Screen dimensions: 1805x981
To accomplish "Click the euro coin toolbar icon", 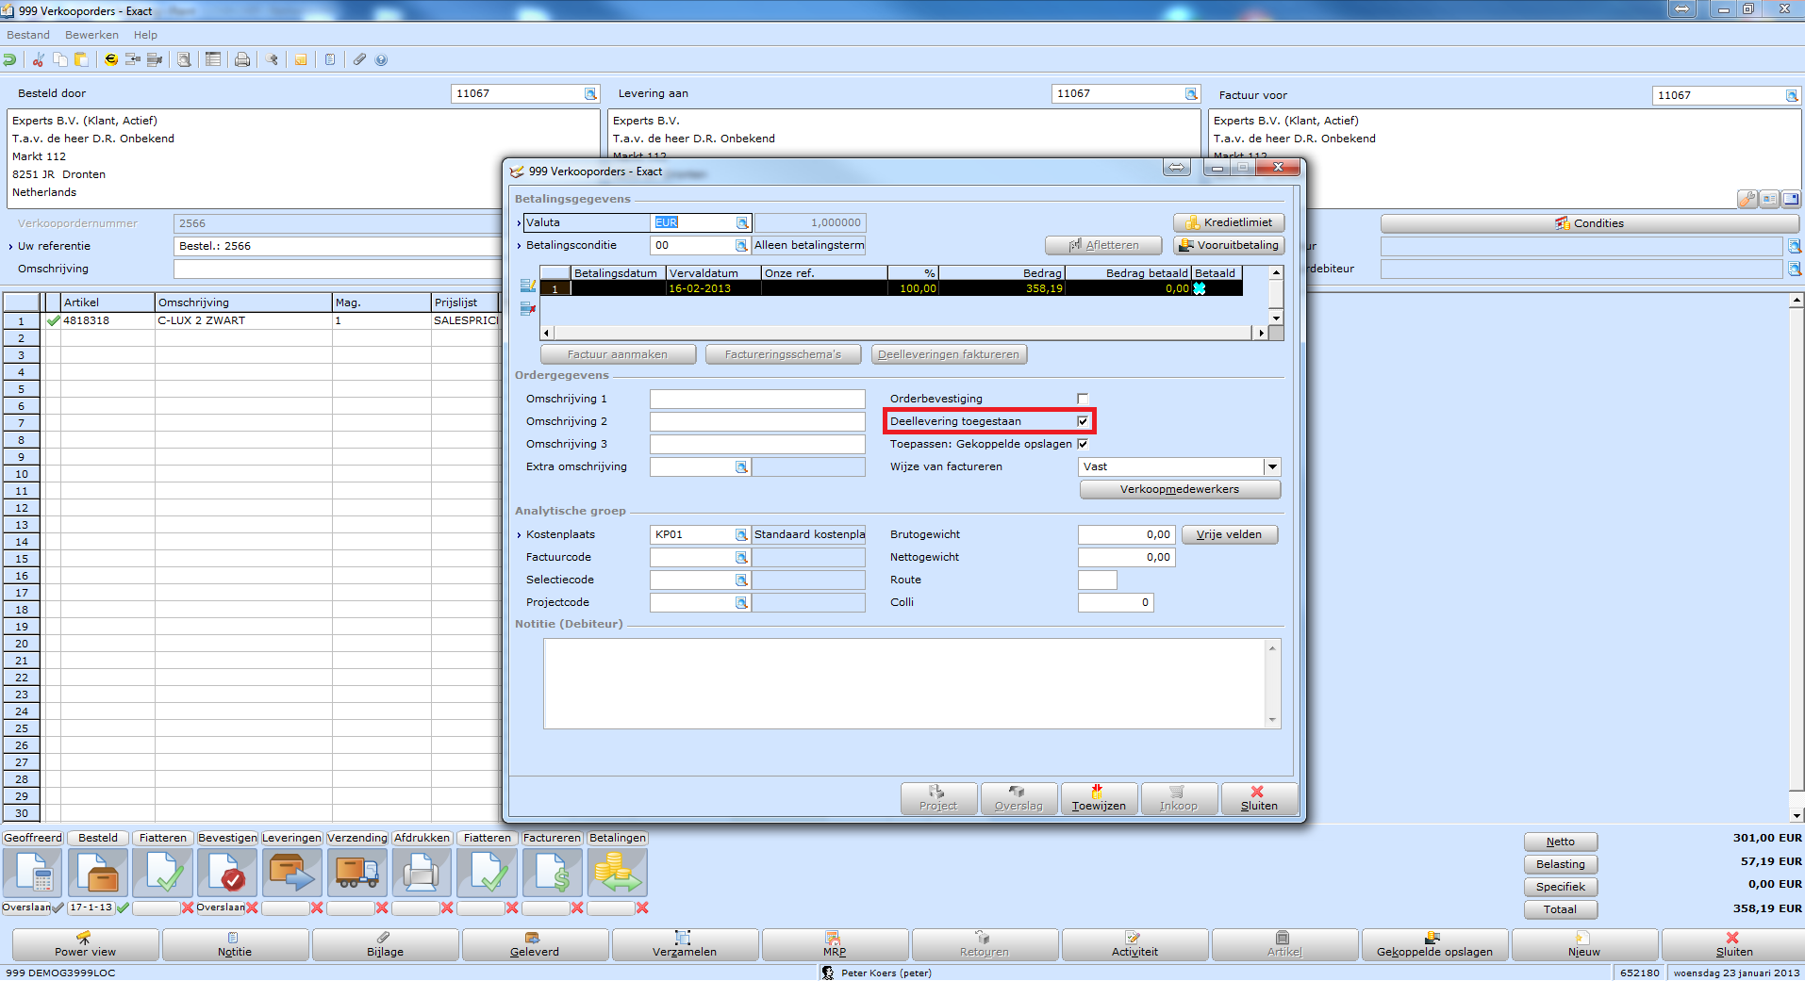I will click(111, 59).
